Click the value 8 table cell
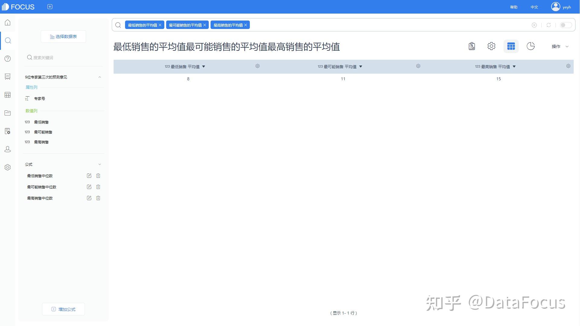Image resolution: width=580 pixels, height=326 pixels. (x=188, y=79)
